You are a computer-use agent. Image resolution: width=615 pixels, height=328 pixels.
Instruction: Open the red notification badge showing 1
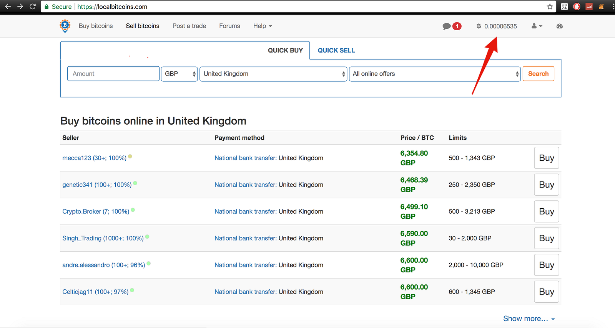coord(457,26)
